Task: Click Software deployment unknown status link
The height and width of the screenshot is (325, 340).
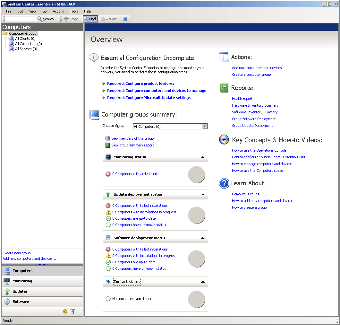Action: click(139, 268)
